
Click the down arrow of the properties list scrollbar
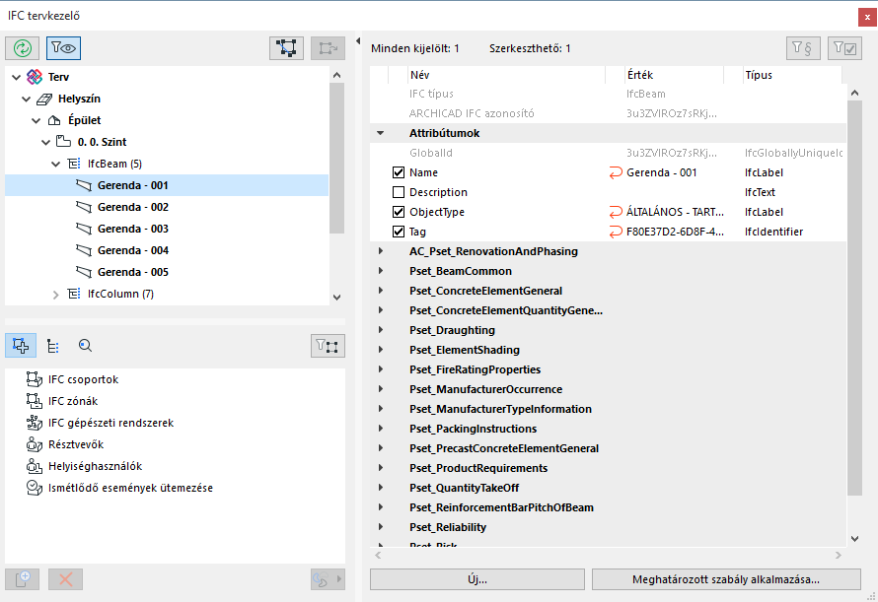[x=854, y=538]
